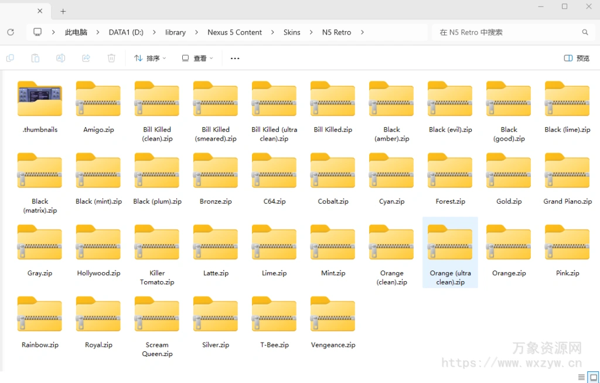Toggle the preview pane button
The width and height of the screenshot is (600, 383).
[577, 58]
